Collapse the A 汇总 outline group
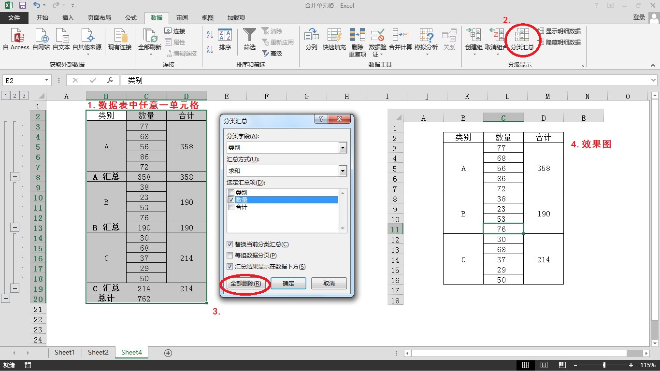The image size is (660, 371). click(x=14, y=177)
